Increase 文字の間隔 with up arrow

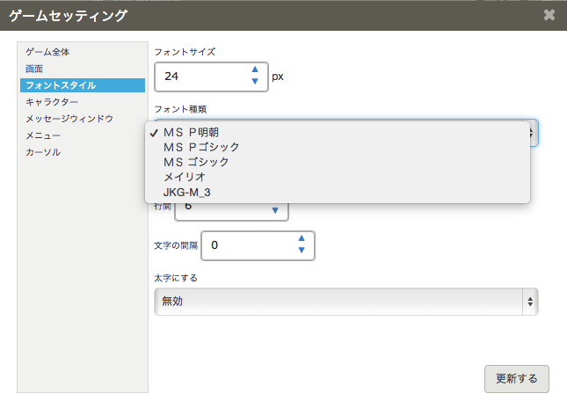coord(302,238)
